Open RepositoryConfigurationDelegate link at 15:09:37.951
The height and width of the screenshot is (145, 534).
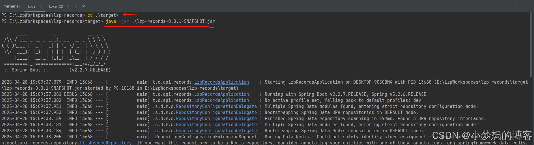pyautogui.click(x=216, y=107)
